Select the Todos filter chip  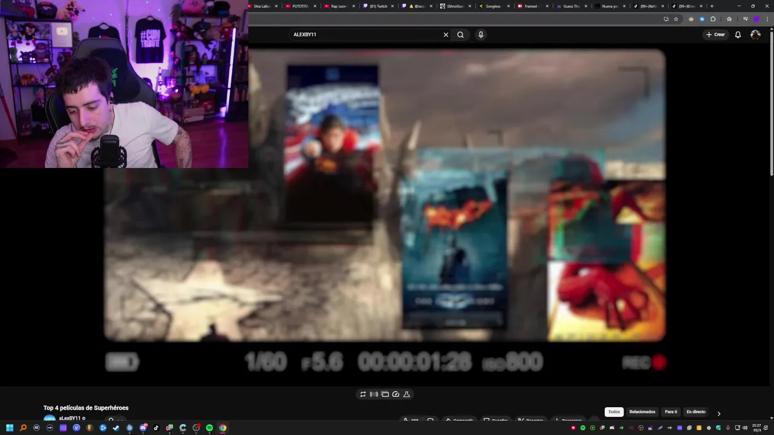tap(614, 412)
